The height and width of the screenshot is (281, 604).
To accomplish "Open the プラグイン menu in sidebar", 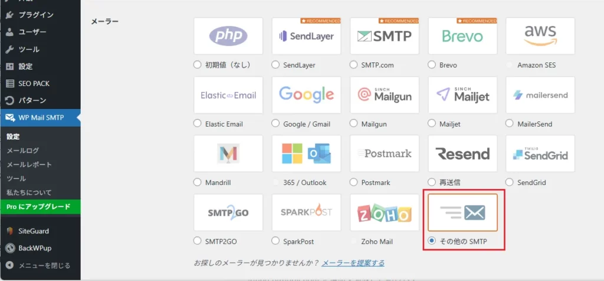I will pyautogui.click(x=40, y=15).
